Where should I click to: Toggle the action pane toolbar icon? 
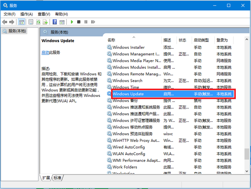(x=62, y=22)
